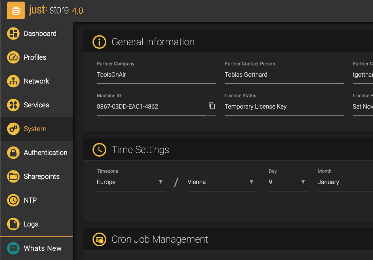Click the Services icon in sidebar

[x=13, y=105]
